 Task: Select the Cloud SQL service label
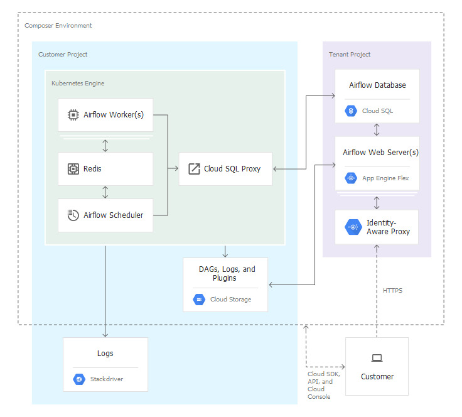(x=377, y=111)
